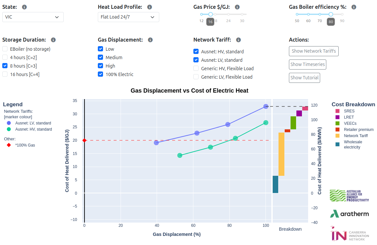Image resolution: width=377 pixels, height=245 pixels.
Task: Open the State dropdown showing VIC
Action: (33, 17)
